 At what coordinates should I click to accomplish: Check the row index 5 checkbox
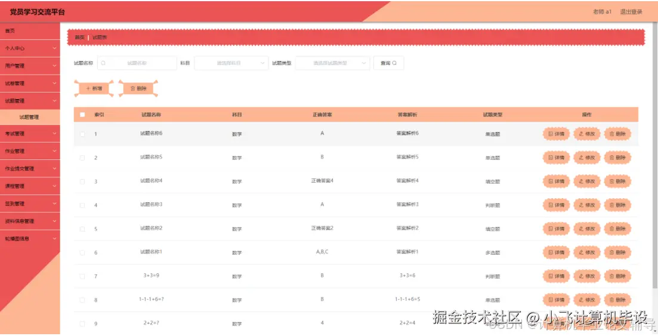[82, 229]
